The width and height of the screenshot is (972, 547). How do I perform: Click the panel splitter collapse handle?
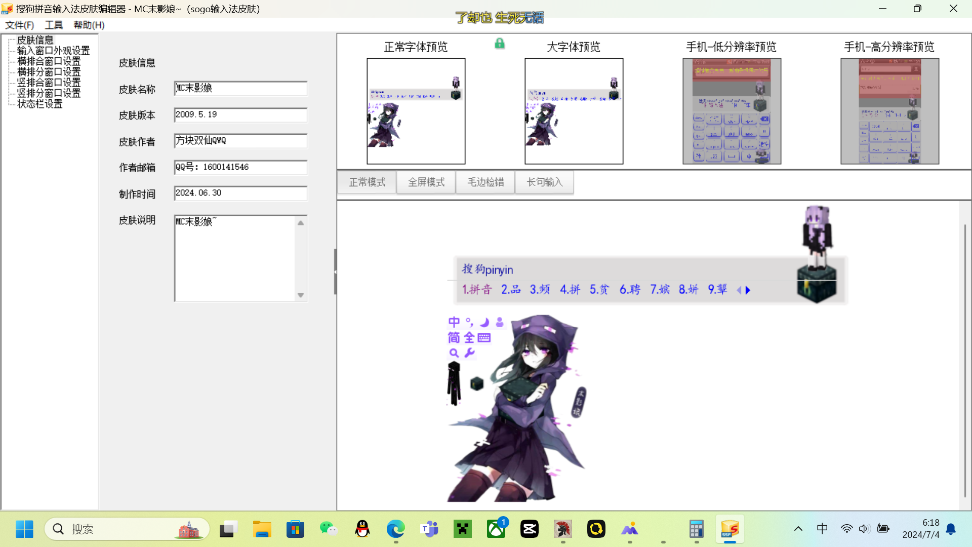(335, 272)
